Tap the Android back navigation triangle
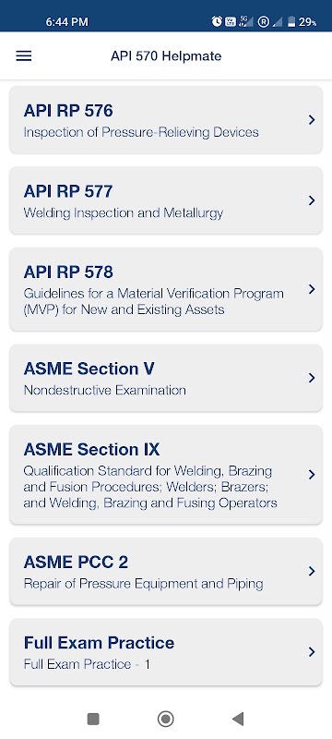Image resolution: width=332 pixels, height=739 pixels. pyautogui.click(x=238, y=719)
